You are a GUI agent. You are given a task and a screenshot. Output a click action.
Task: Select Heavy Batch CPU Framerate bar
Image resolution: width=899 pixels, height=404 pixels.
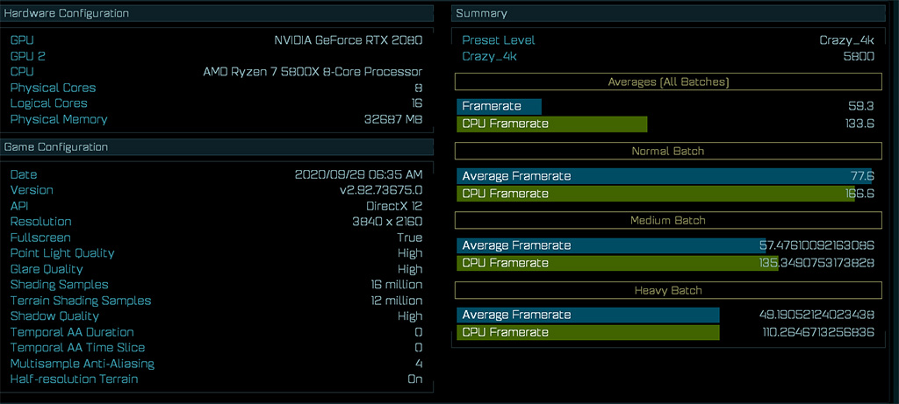588,332
